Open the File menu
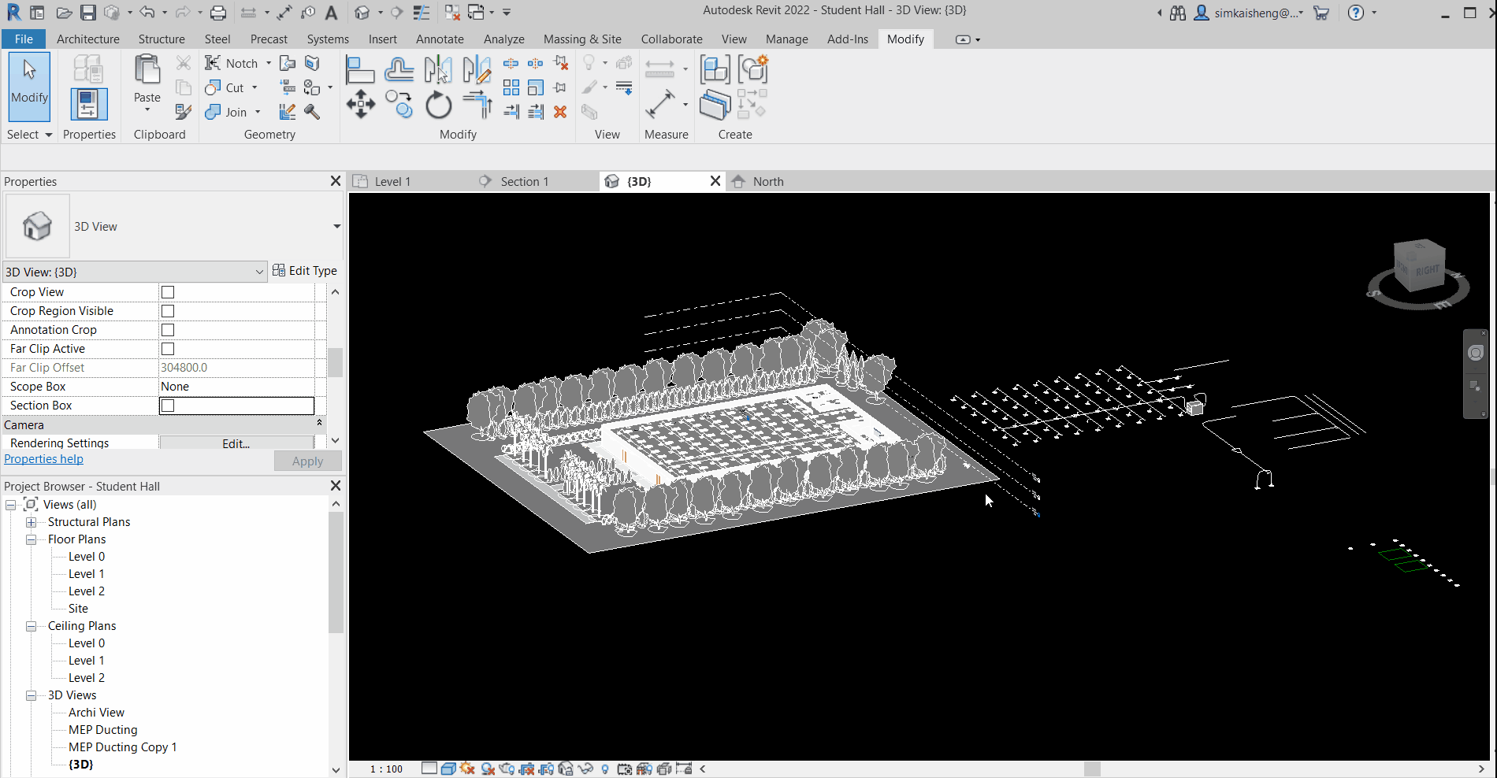The height and width of the screenshot is (778, 1497). [24, 39]
